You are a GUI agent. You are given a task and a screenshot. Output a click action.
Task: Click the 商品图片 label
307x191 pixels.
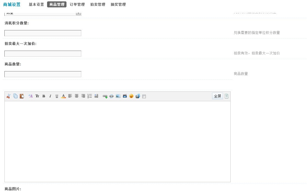tap(13, 189)
